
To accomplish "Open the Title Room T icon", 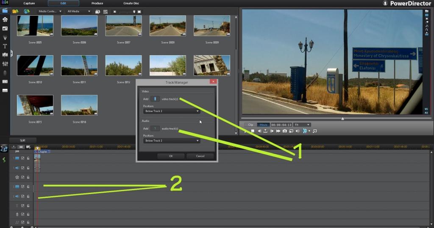I will pyautogui.click(x=5, y=46).
